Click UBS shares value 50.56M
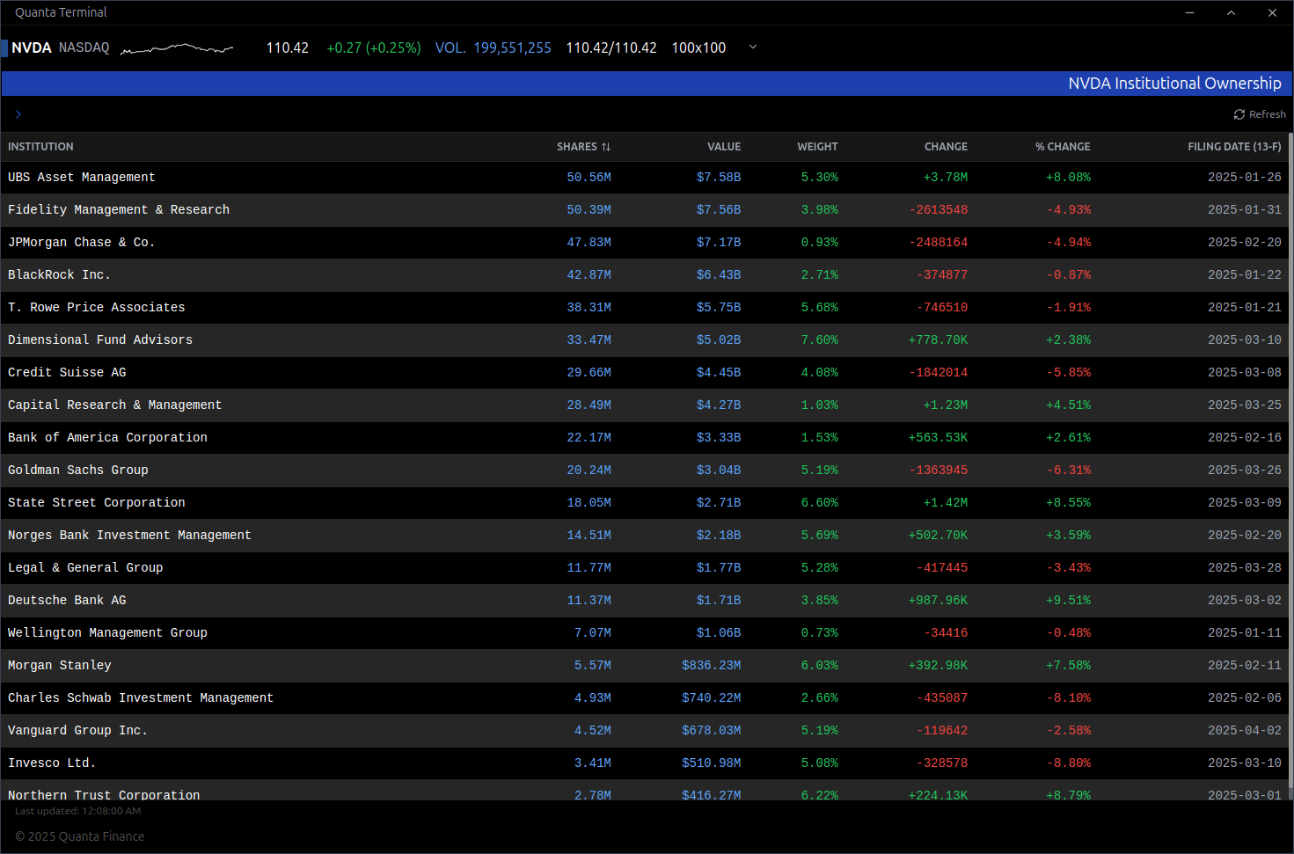 coord(589,178)
